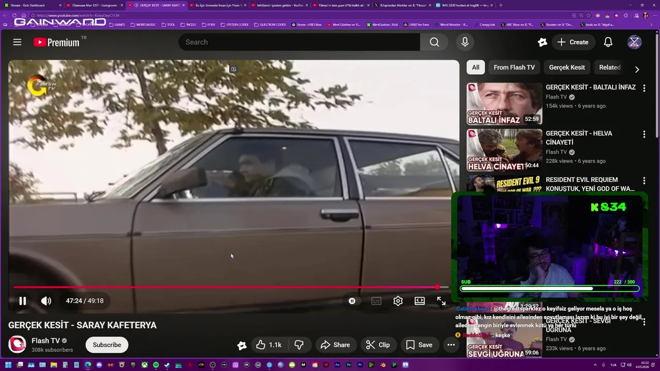660x371 pixels.
Task: Open HELVA CİNAYETİ video thumbnail
Action: pyautogui.click(x=504, y=150)
